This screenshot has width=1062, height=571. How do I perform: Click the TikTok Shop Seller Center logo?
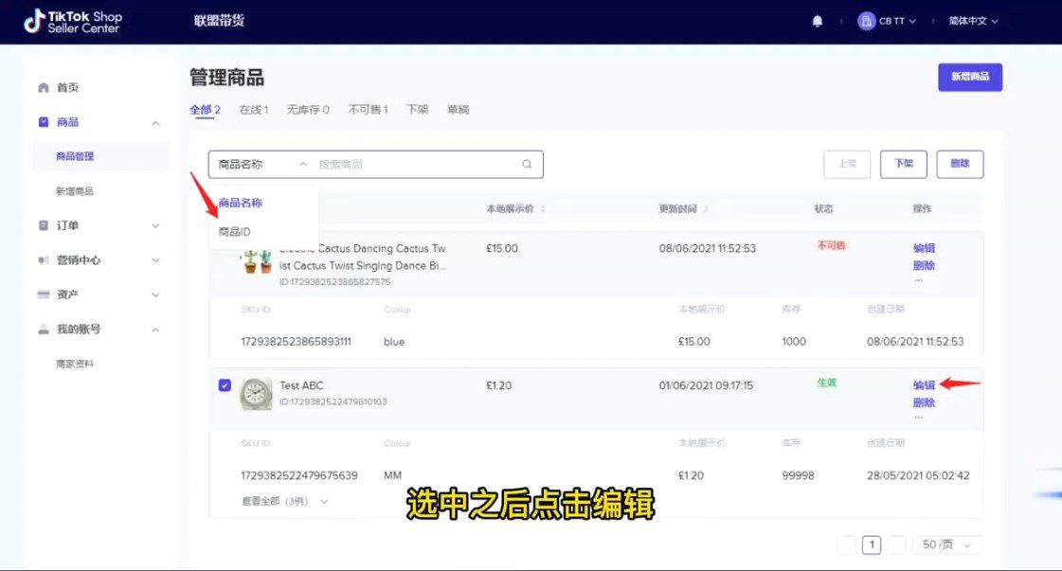73,22
